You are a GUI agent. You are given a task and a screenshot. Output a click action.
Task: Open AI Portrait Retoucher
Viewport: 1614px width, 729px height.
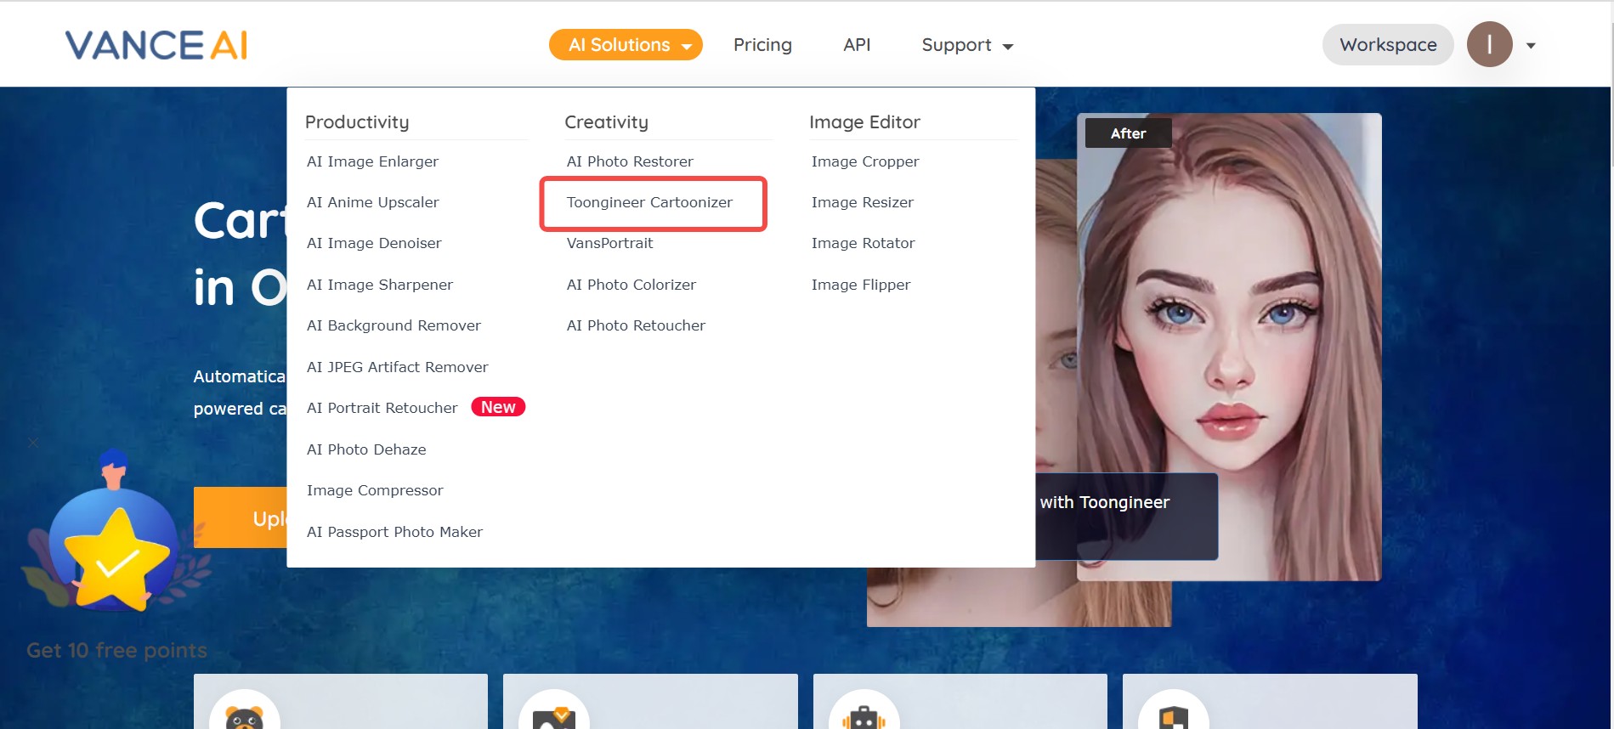(x=382, y=408)
